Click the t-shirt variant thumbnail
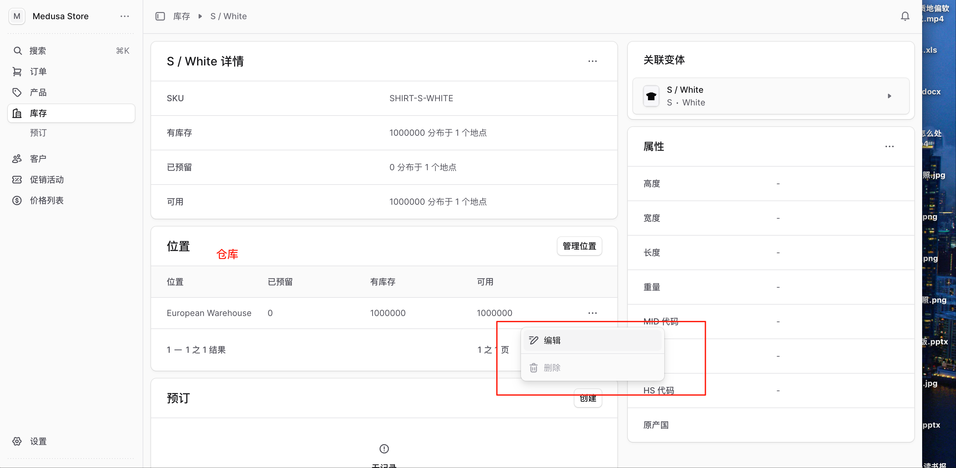Screen dimensions: 956x468 click(x=651, y=96)
